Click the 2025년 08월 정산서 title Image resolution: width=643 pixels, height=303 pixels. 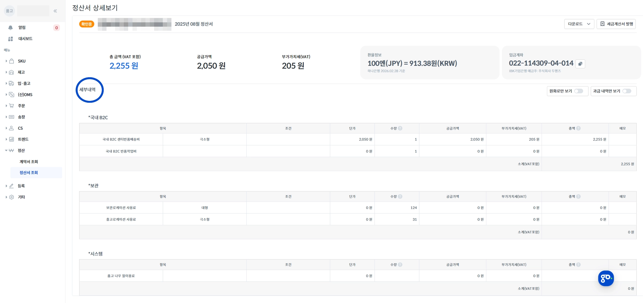pos(194,24)
